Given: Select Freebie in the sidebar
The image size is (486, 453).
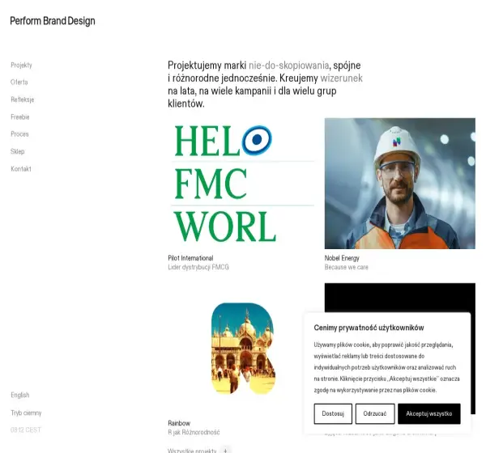Looking at the screenshot, I should click(20, 116).
